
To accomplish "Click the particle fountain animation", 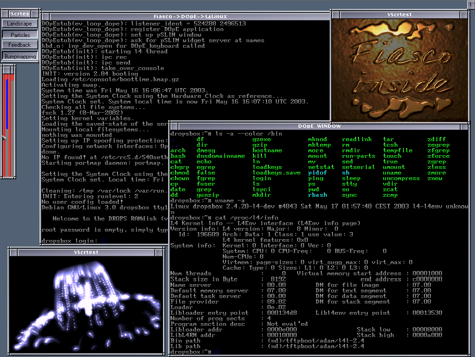I will coord(86,305).
